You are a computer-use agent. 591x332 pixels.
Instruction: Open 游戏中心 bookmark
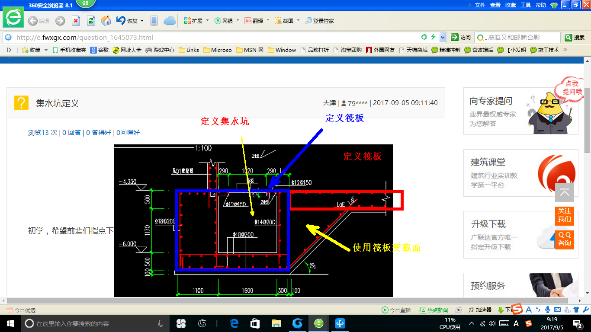pyautogui.click(x=160, y=50)
